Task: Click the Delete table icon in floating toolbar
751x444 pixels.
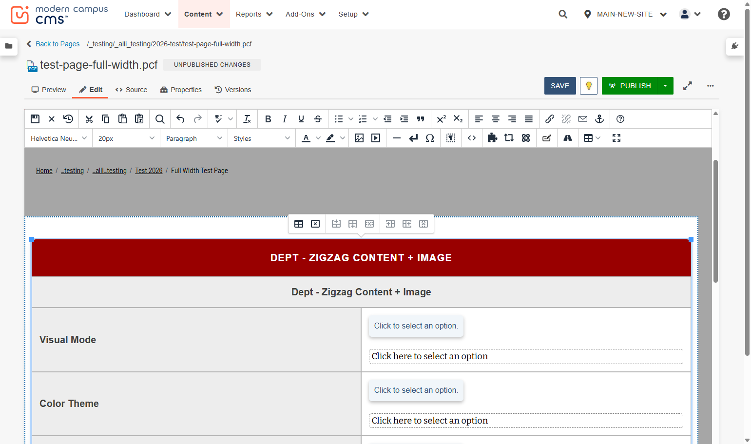Action: point(315,224)
